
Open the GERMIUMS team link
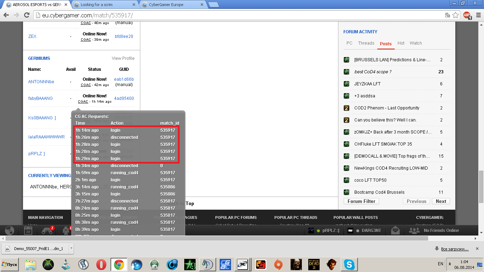click(39, 58)
